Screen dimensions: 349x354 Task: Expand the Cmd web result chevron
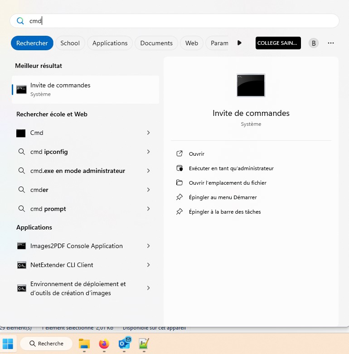[x=148, y=133]
